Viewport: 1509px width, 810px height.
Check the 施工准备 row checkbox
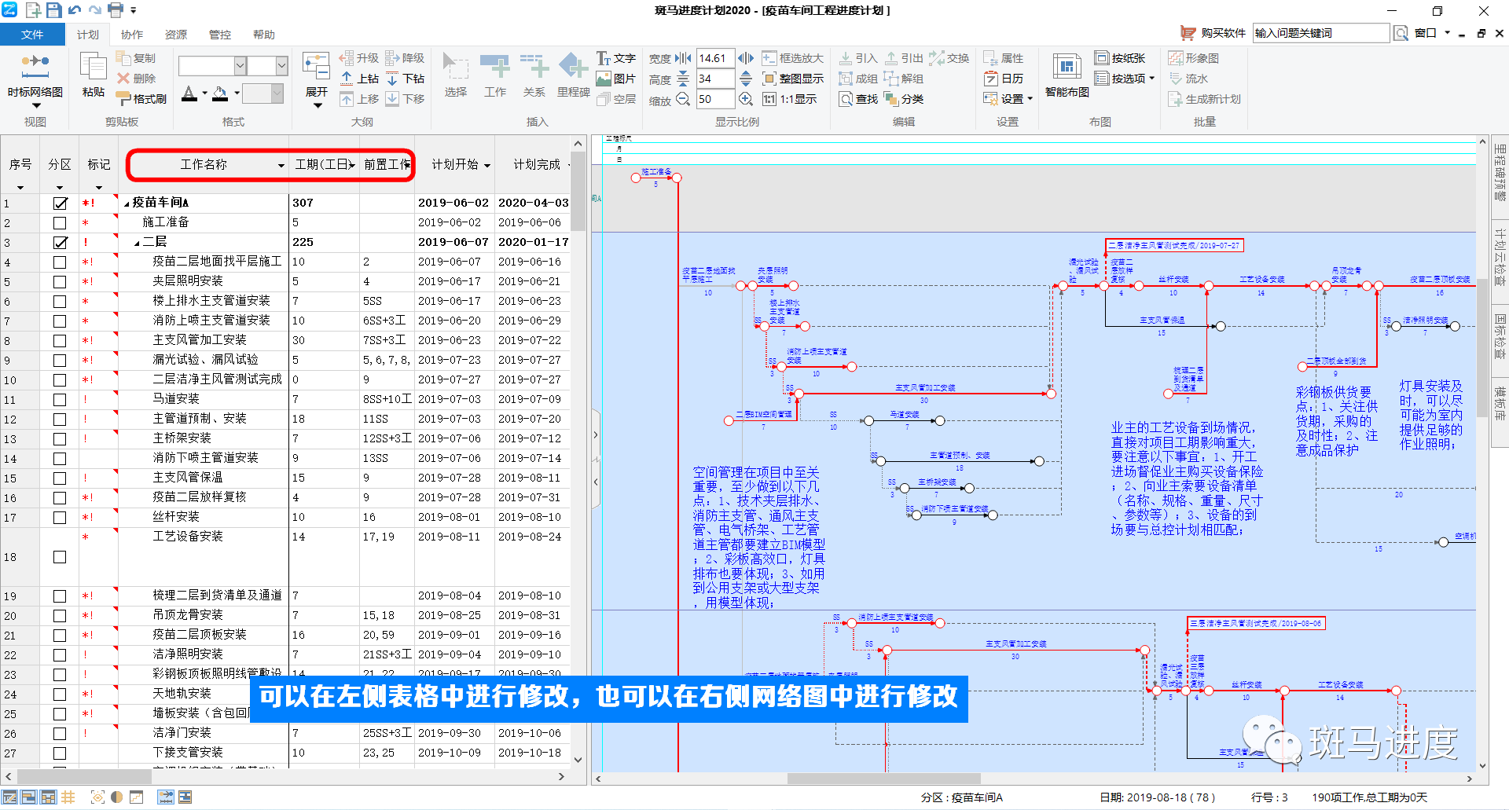60,222
